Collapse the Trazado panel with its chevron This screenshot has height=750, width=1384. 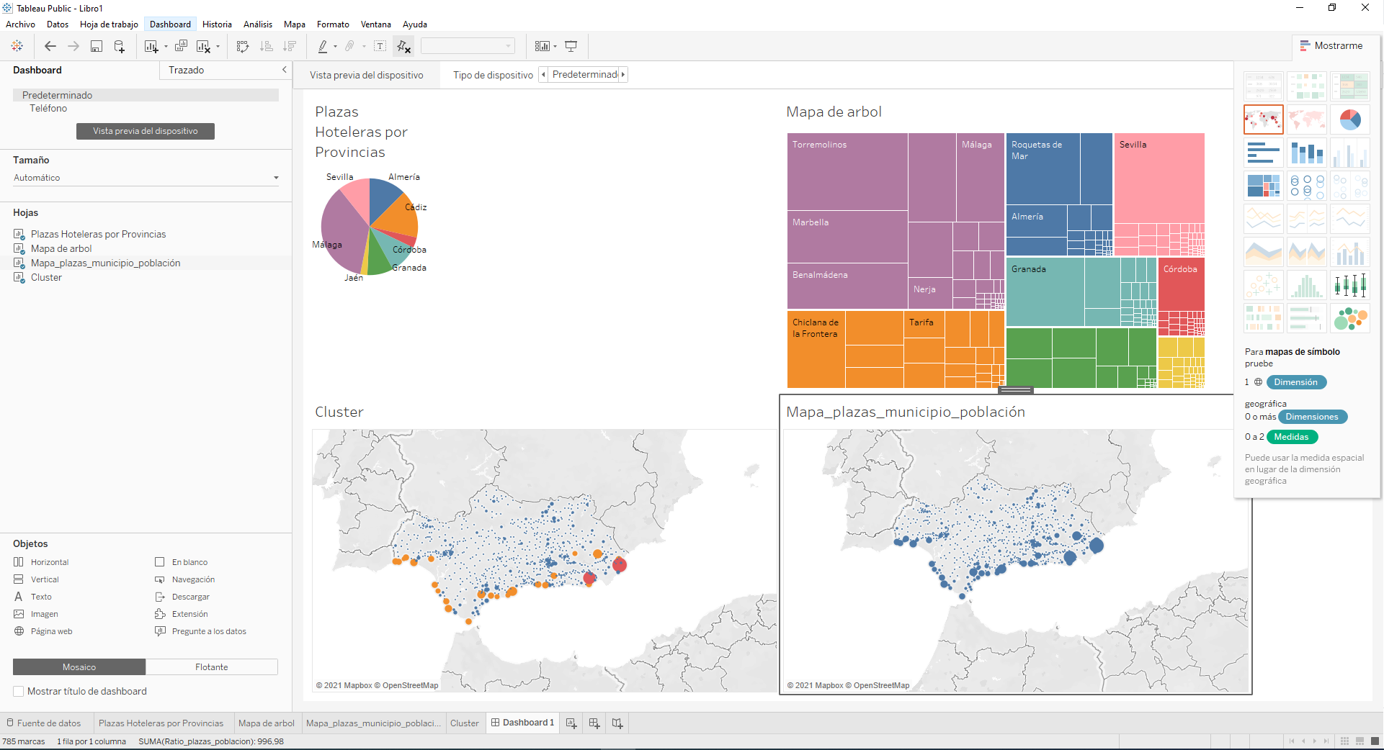pyautogui.click(x=285, y=70)
